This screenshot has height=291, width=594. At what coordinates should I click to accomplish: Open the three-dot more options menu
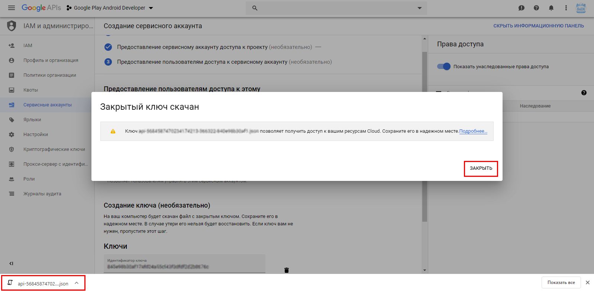566,8
